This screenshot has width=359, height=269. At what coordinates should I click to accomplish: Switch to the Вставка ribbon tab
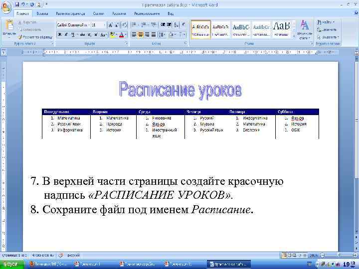[x=42, y=14]
